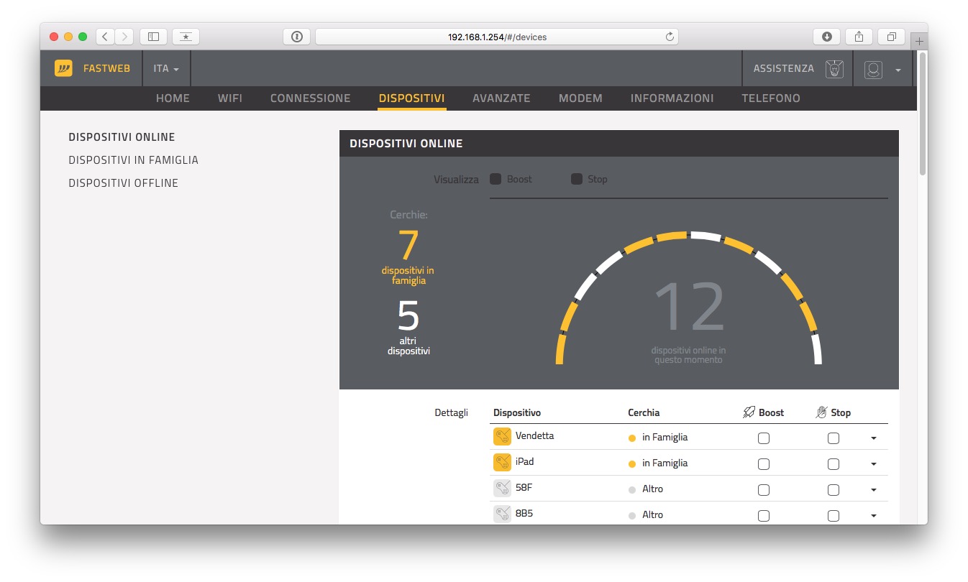Show all Safari tabs

892,37
